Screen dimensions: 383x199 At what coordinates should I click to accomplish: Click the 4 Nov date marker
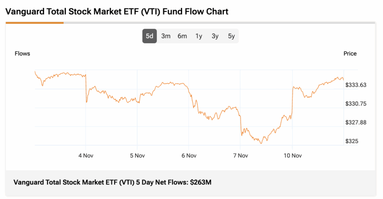[86, 155]
